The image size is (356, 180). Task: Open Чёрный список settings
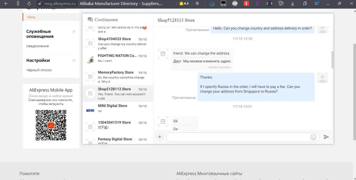point(39,70)
